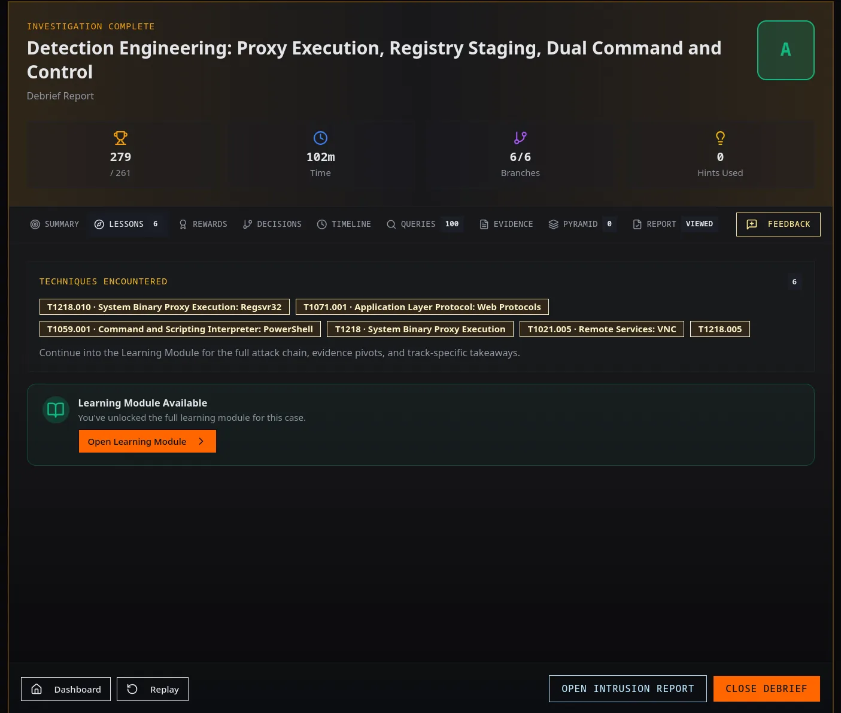Click the Debrief Report subtitle
This screenshot has height=713, width=841.
(x=60, y=96)
